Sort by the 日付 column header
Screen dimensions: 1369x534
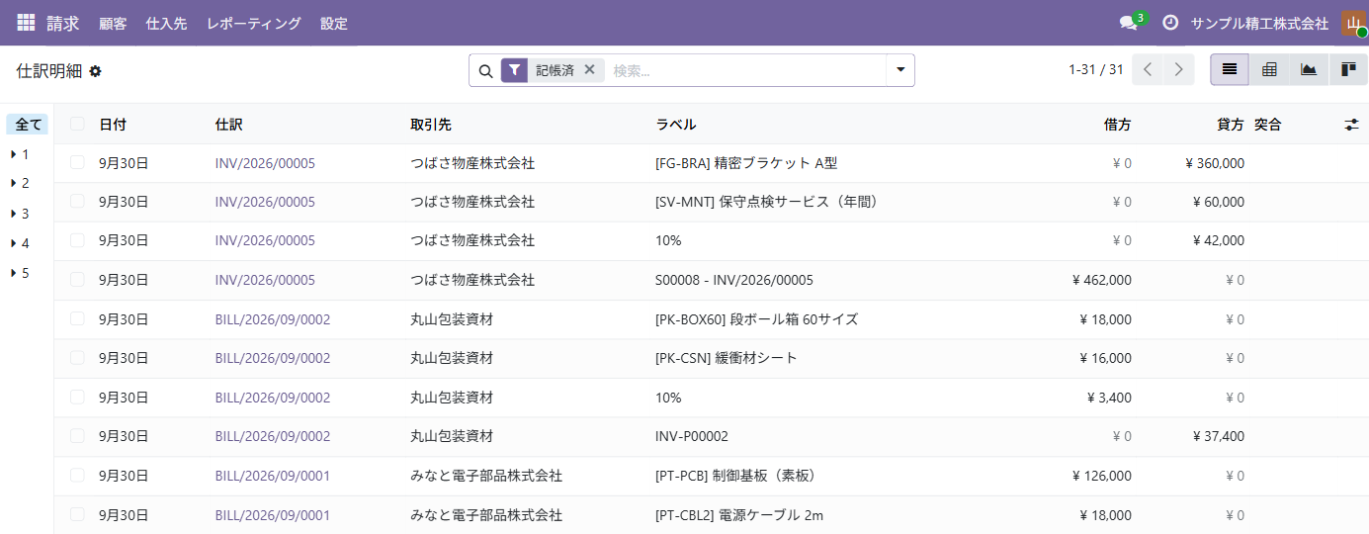tap(113, 125)
